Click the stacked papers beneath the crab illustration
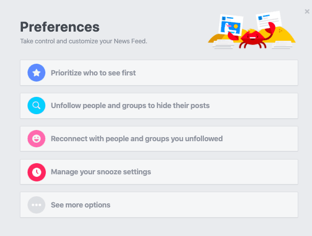Image resolution: width=312 pixels, height=236 pixels. tap(224, 45)
